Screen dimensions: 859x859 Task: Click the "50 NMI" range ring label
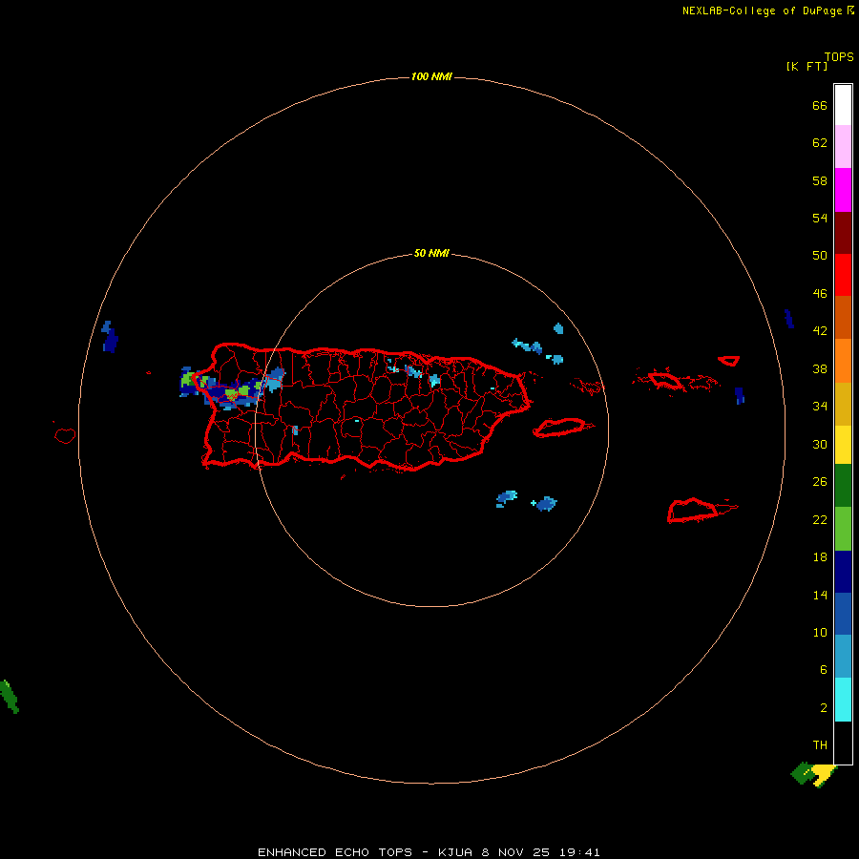coord(431,253)
